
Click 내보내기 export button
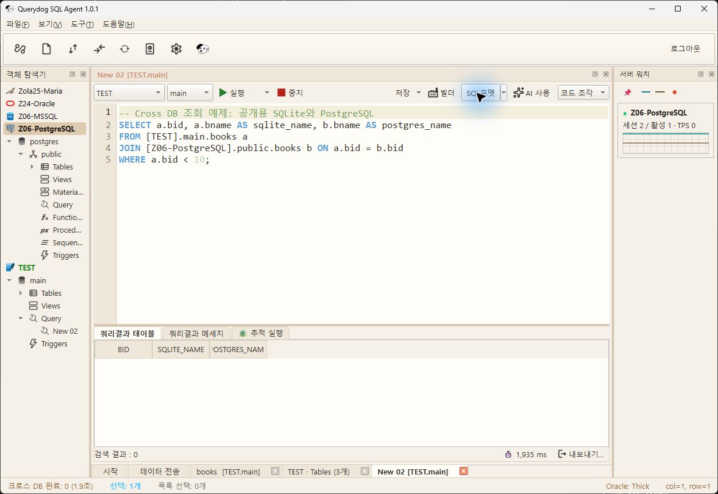pyautogui.click(x=581, y=454)
